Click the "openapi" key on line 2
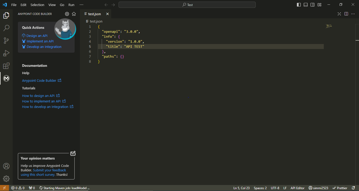The image size is (359, 191). pos(111,31)
